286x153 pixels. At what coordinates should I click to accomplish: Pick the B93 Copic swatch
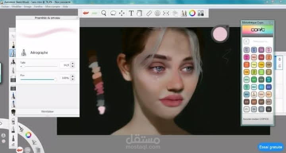click(x=246, y=94)
